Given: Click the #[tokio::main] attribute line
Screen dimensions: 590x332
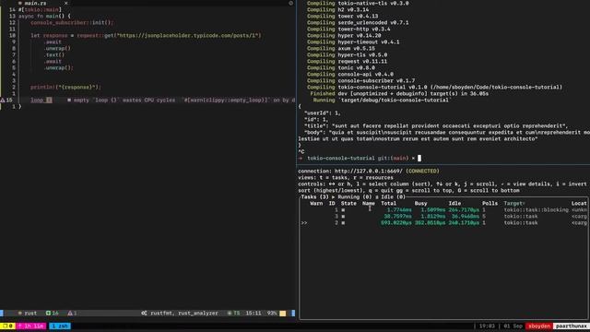Looking at the screenshot, I should click(x=40, y=10).
